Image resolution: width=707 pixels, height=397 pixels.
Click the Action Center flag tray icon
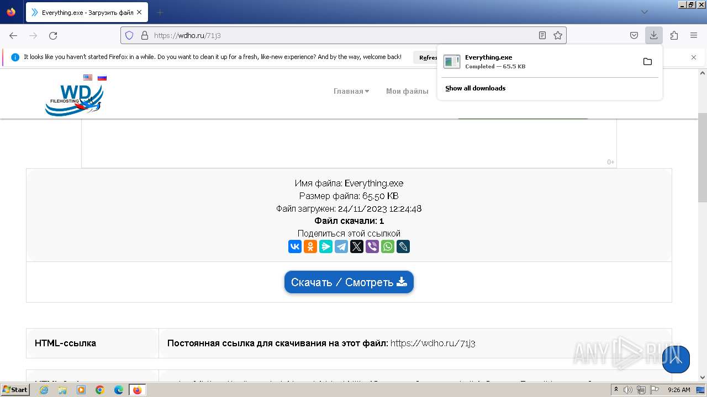(653, 390)
